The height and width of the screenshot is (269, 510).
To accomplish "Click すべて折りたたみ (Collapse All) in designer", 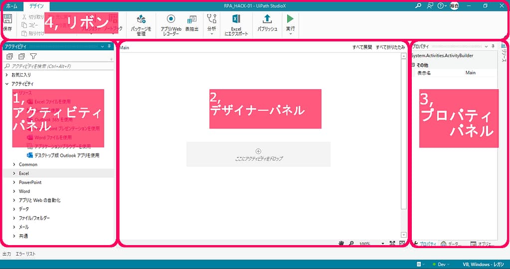I will point(390,47).
